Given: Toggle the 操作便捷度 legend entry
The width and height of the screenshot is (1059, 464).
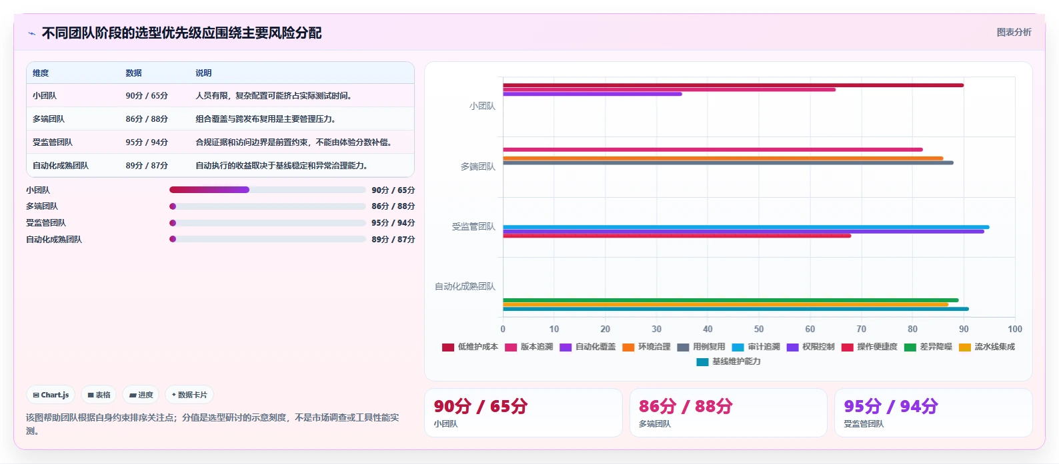Looking at the screenshot, I should tap(869, 347).
